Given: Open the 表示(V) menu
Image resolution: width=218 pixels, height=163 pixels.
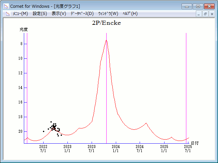Looking at the screenshot, I should pyautogui.click(x=59, y=14).
